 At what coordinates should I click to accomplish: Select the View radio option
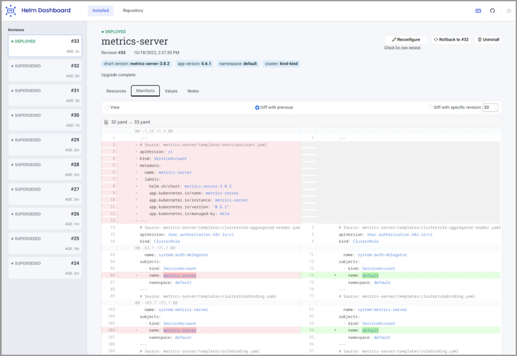(107, 108)
